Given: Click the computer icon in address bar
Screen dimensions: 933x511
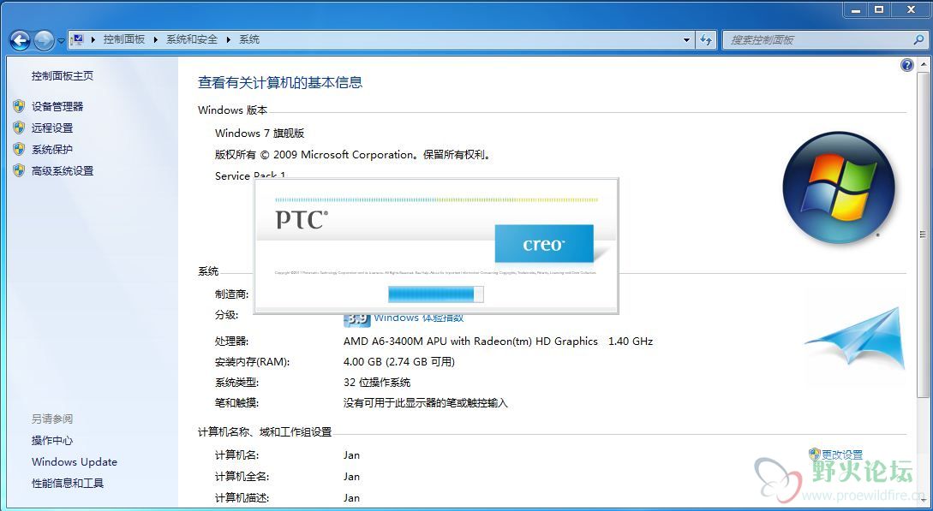Looking at the screenshot, I should (x=77, y=40).
